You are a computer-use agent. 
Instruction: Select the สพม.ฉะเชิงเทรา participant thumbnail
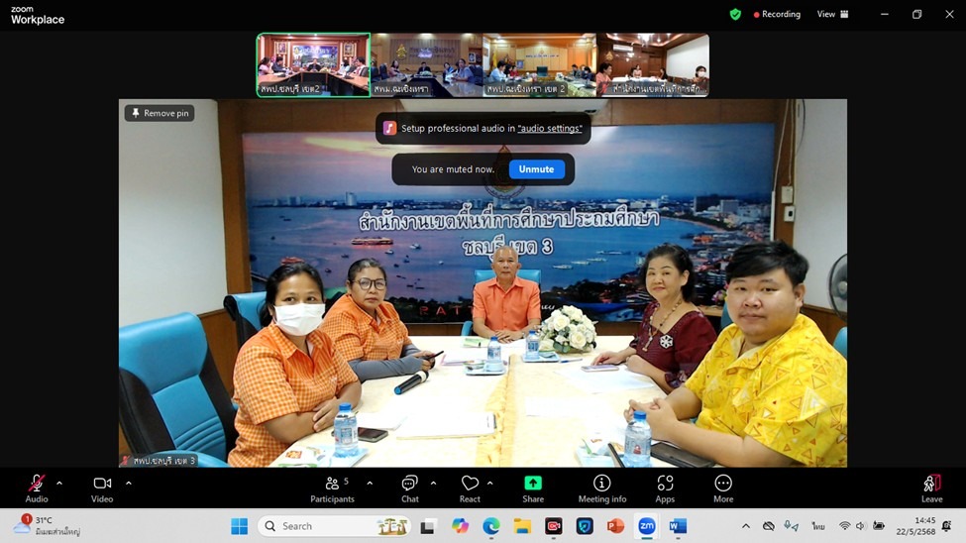426,64
